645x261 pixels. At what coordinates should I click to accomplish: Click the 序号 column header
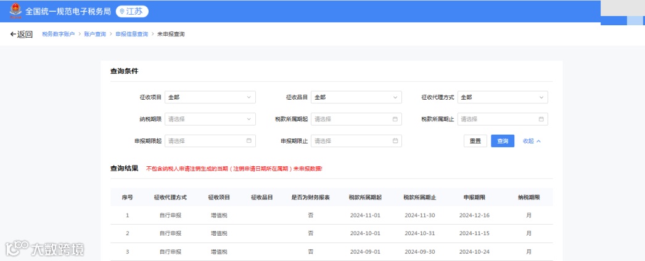tap(127, 198)
